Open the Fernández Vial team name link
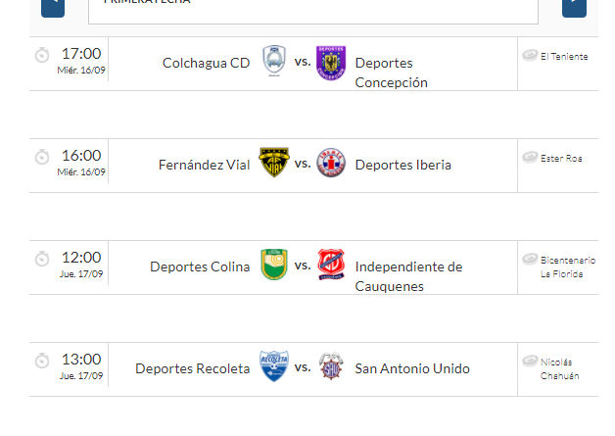The image size is (615, 436). [204, 165]
